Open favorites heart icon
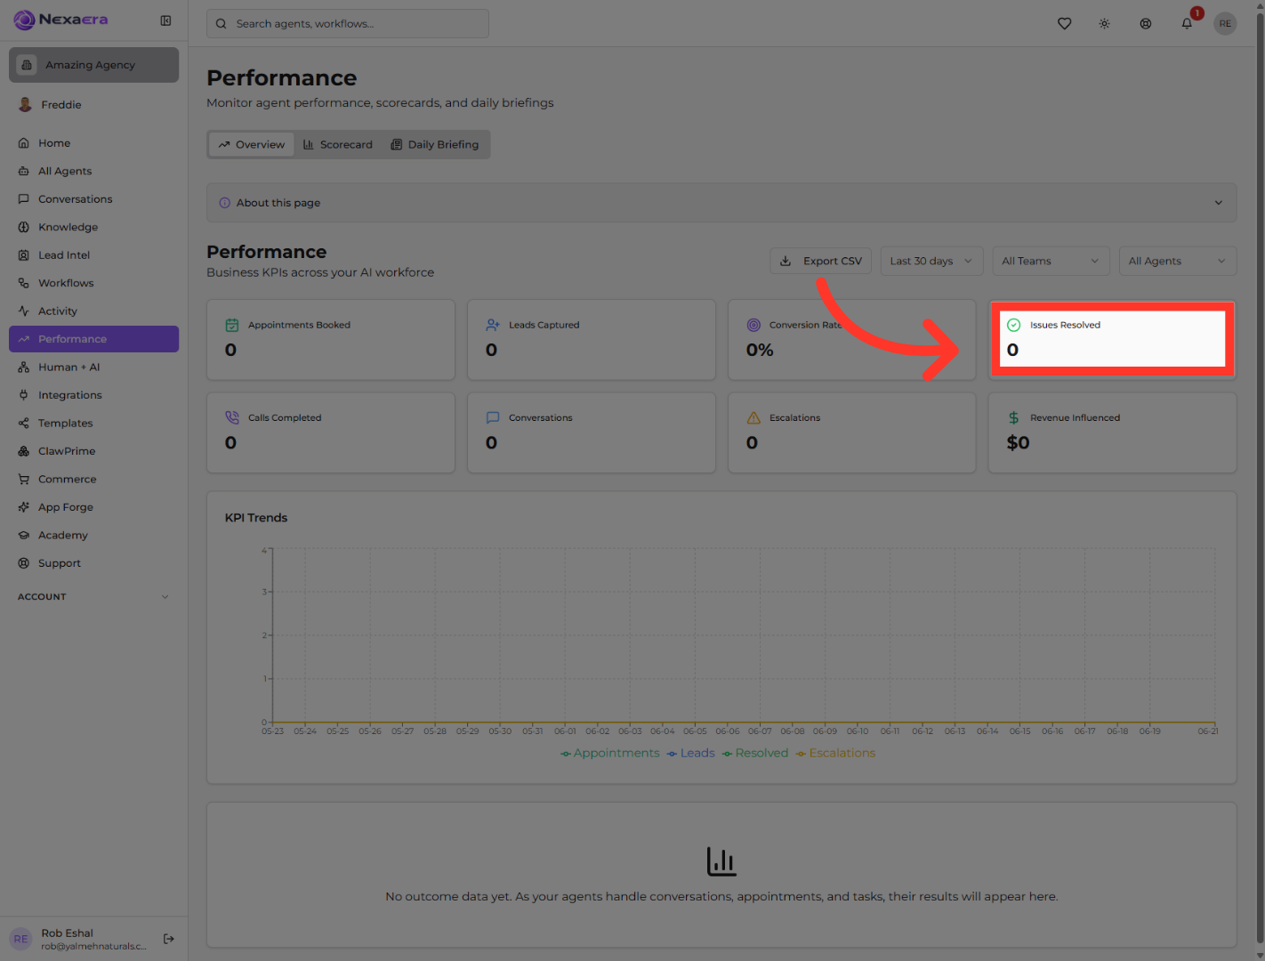The width and height of the screenshot is (1265, 961). pos(1064,24)
